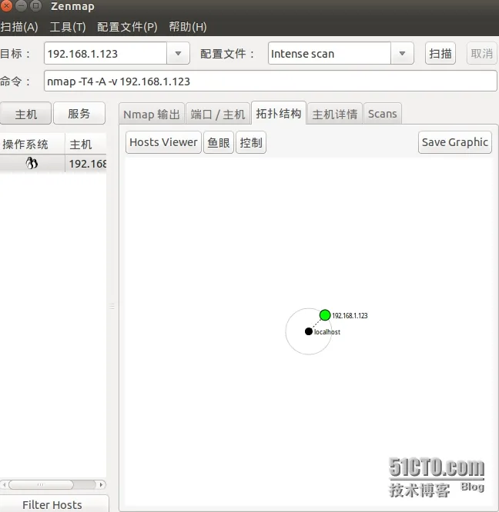This screenshot has width=499, height=512.
Task: Click the host list scrollbar left arrow
Action: point(4,484)
